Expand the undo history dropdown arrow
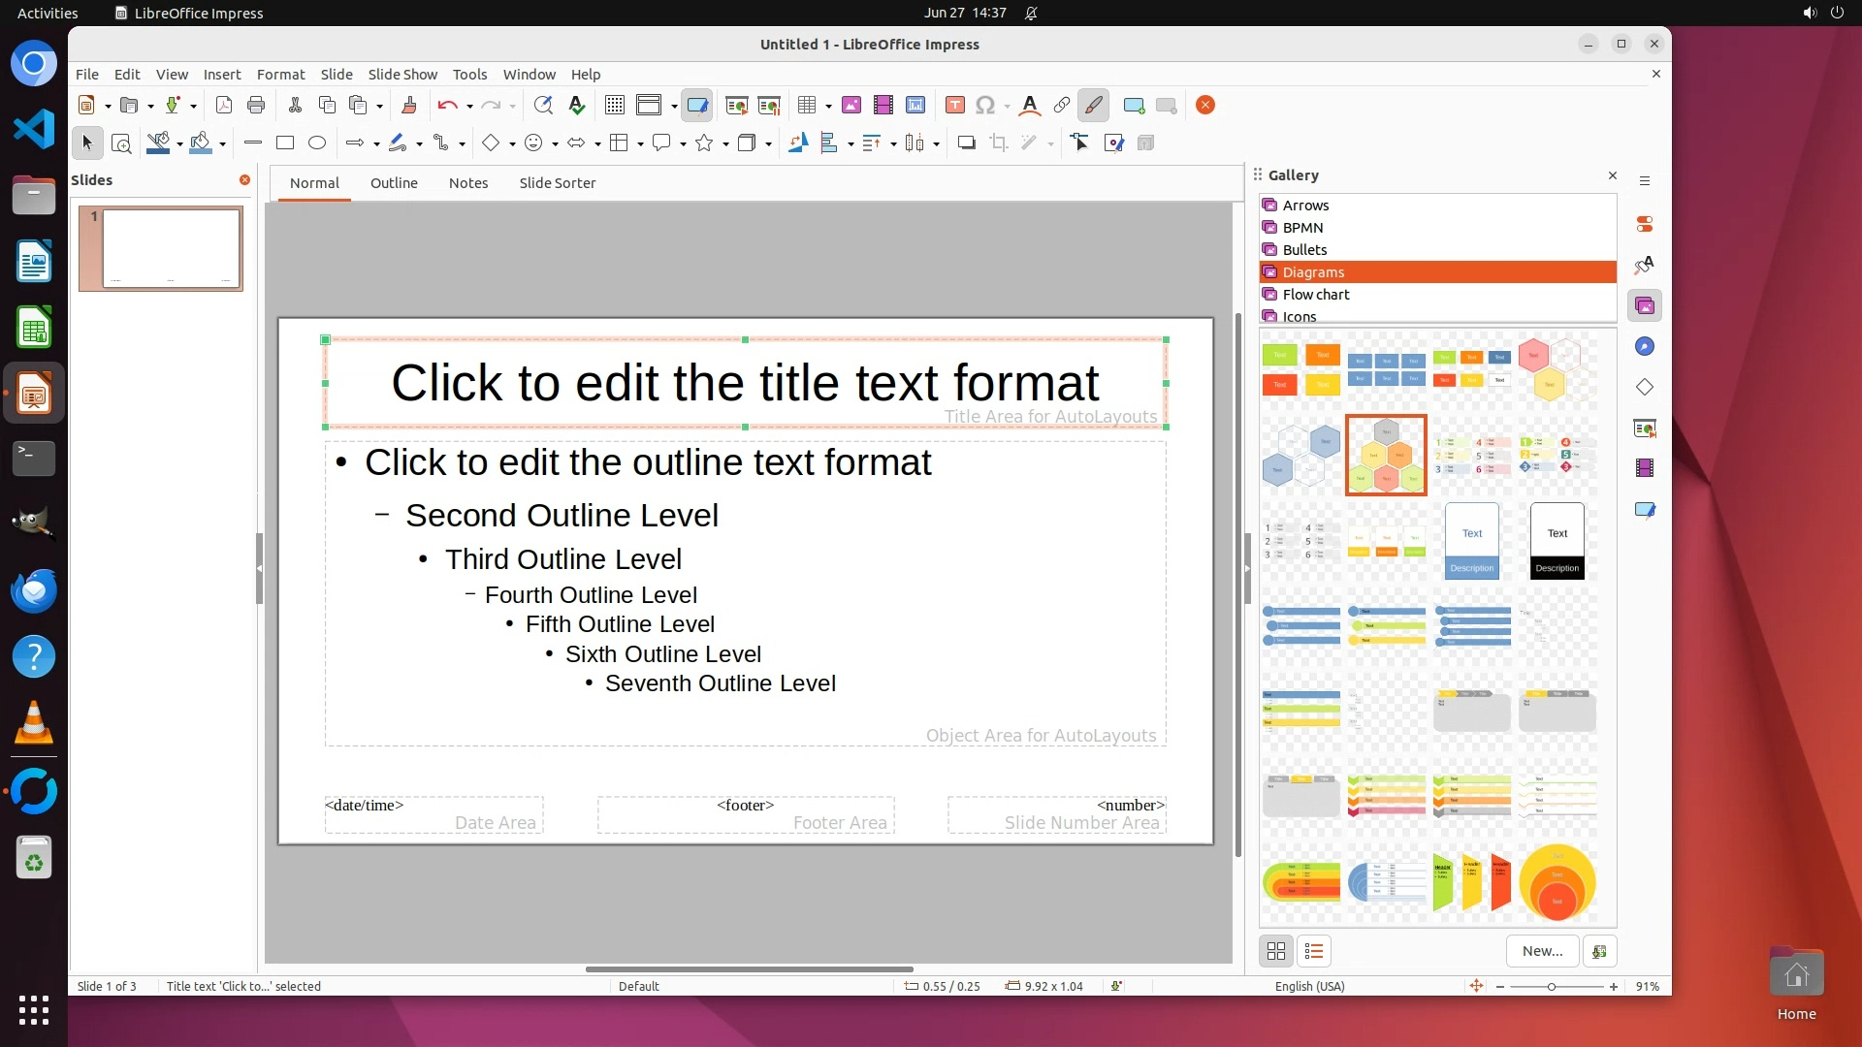The image size is (1862, 1047). point(469,107)
